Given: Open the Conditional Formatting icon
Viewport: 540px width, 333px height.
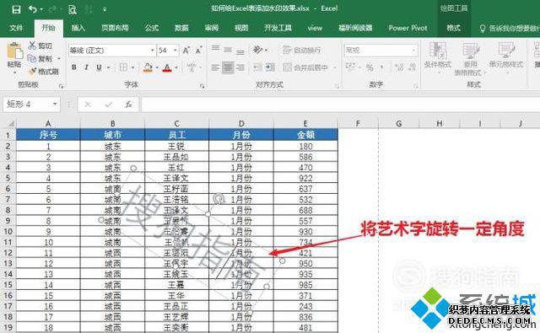Looking at the screenshot, I should (437, 51).
